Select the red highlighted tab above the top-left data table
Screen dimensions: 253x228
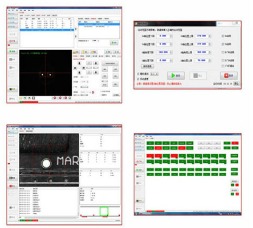pyautogui.click(x=38, y=15)
